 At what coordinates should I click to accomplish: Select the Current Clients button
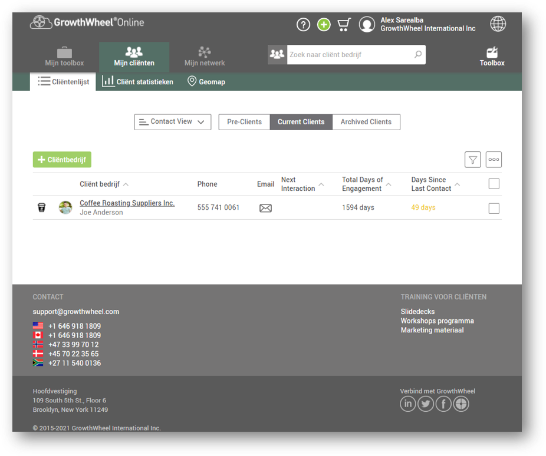[301, 122]
